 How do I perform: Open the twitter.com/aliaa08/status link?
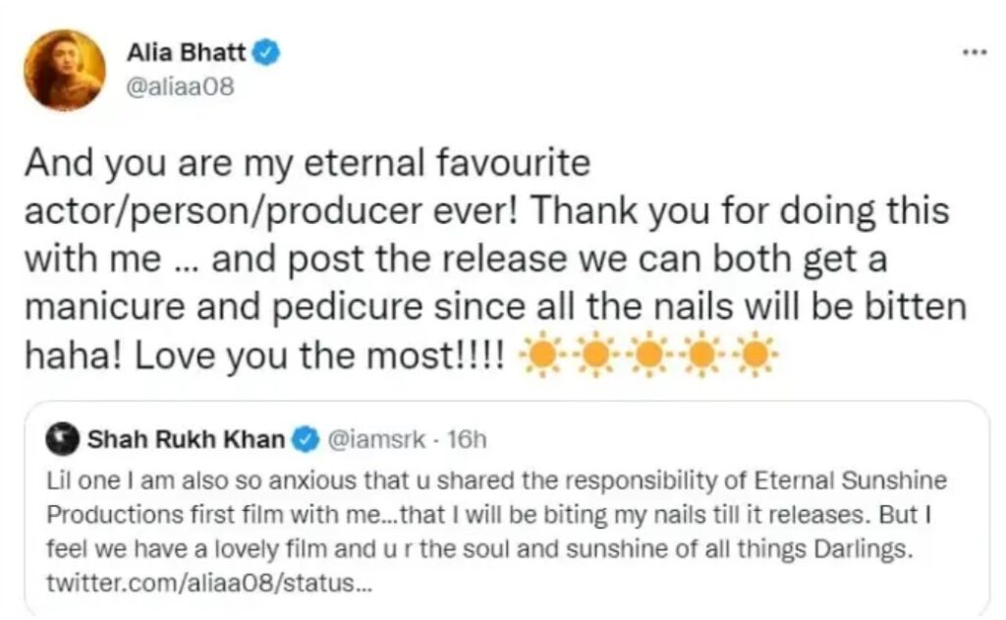click(x=209, y=584)
